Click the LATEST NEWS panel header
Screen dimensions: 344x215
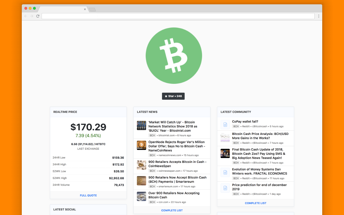(172, 112)
